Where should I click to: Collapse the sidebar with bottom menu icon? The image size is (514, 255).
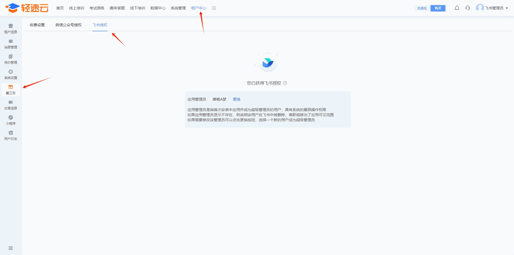pyautogui.click(x=11, y=248)
